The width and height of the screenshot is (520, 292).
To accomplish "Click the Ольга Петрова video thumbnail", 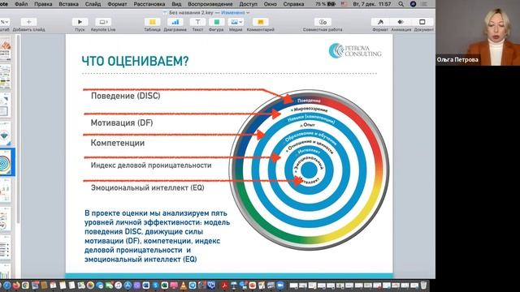I will [478, 32].
